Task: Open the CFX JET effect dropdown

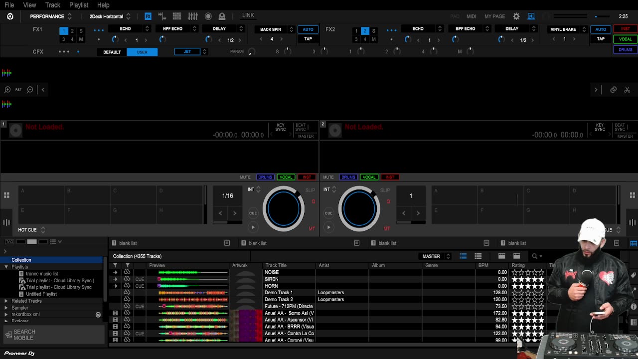Action: [190, 52]
